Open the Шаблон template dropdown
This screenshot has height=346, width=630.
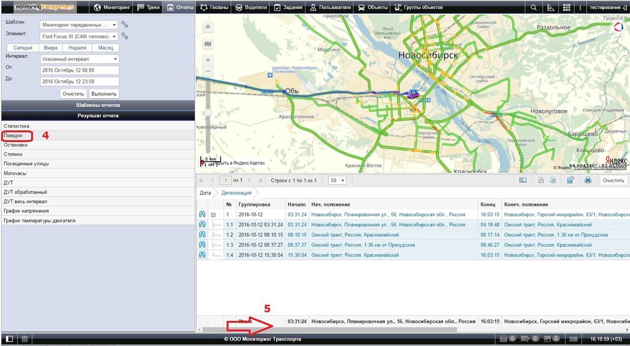79,25
